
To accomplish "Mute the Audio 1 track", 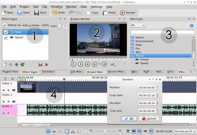I will tap(8, 113).
